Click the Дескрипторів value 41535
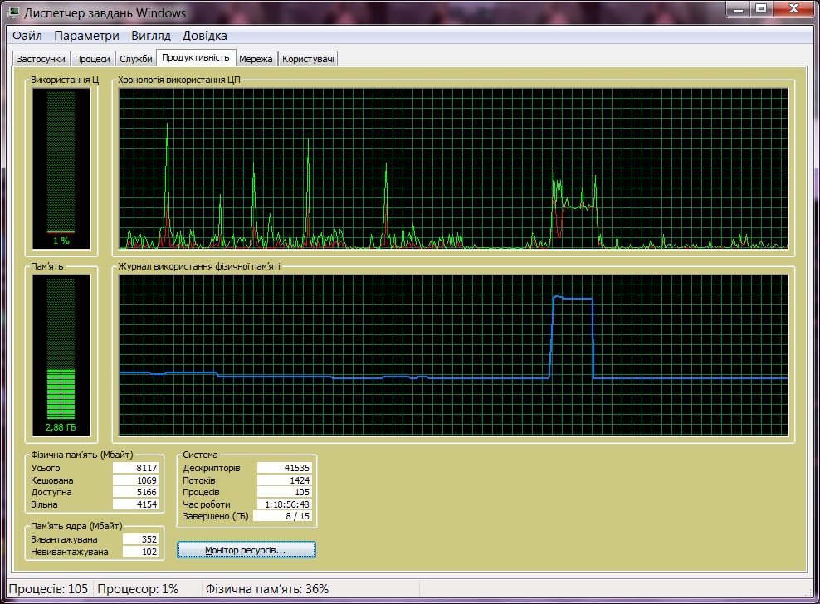Image resolution: width=820 pixels, height=604 pixels. (285, 468)
